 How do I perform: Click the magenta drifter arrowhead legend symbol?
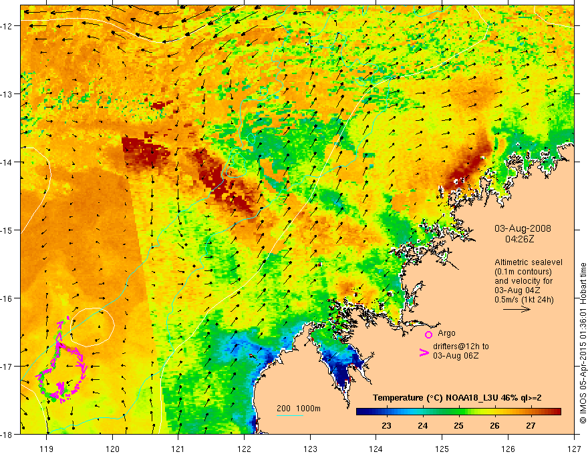(424, 353)
